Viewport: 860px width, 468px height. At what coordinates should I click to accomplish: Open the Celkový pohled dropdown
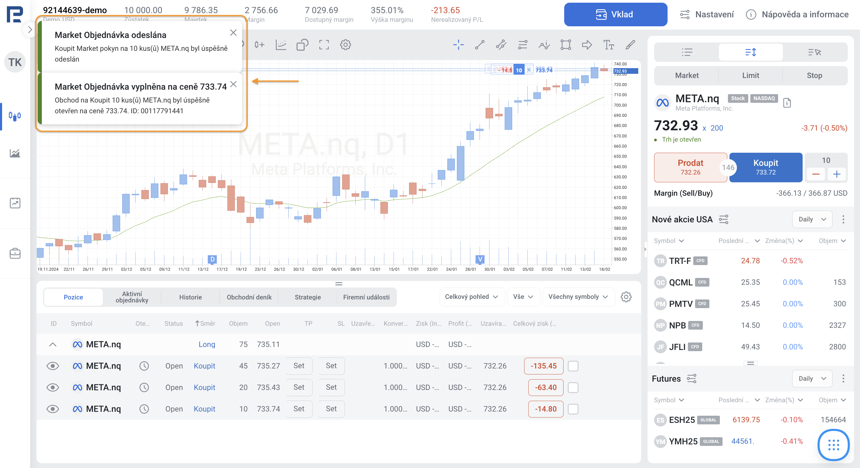[x=471, y=297]
